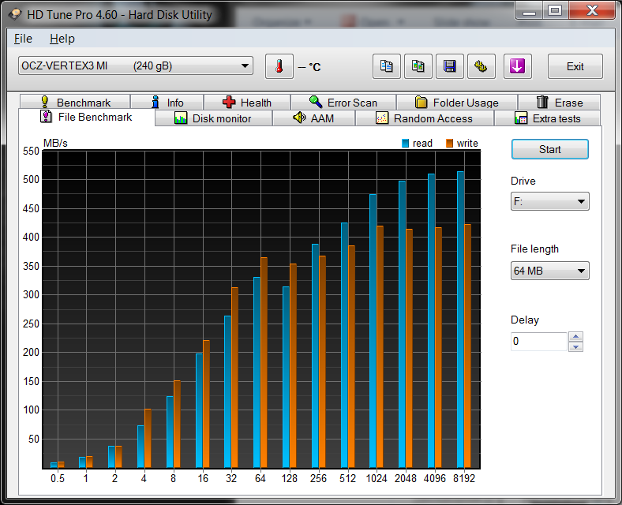Click the thermometer temperature icon
The image size is (622, 505).
click(x=279, y=66)
